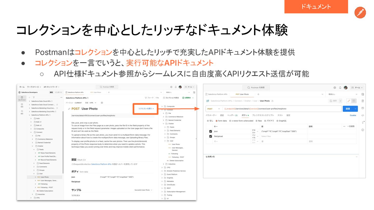This screenshot has height=210, width=374.
Task: Click the 一括編集 bulk edit link
Action: [351, 126]
